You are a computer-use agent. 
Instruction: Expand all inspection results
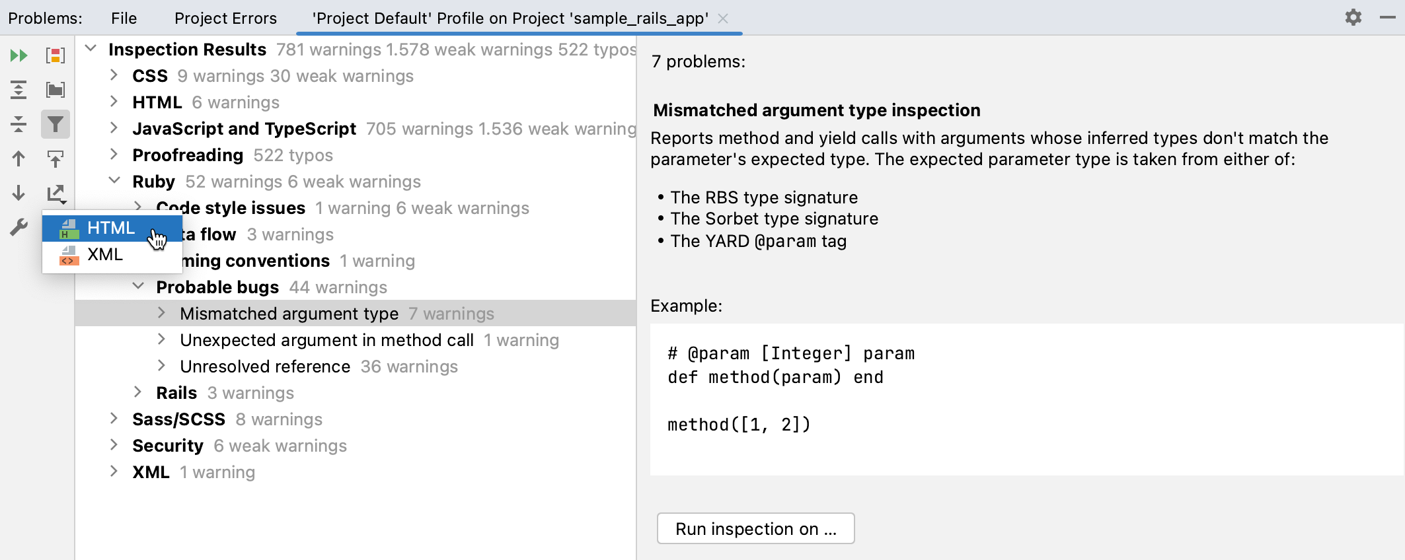coord(19,90)
